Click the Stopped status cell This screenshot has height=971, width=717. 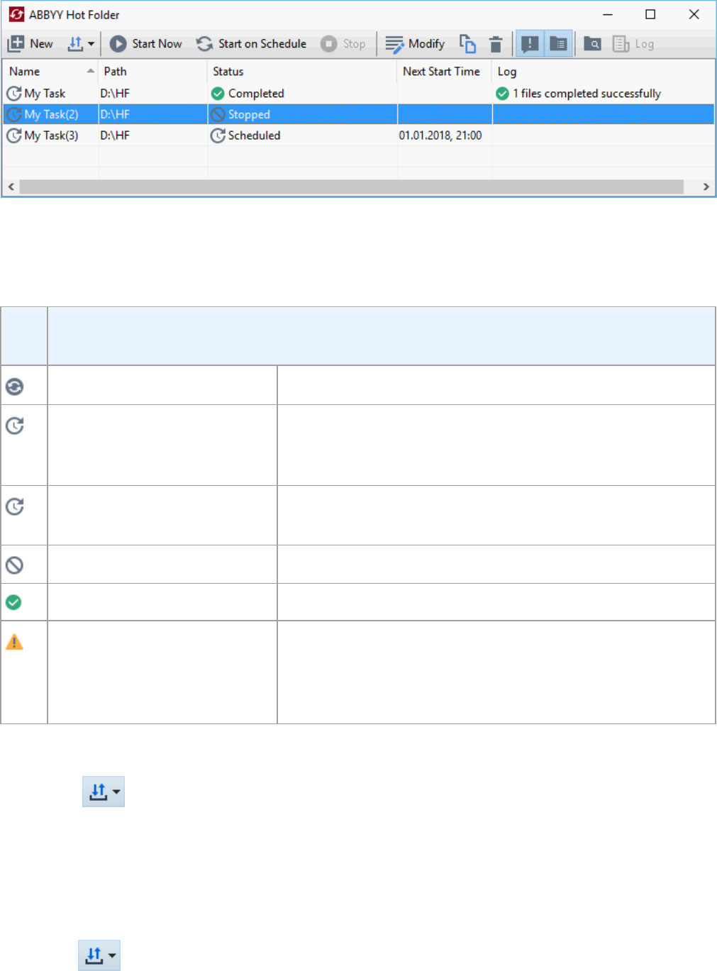click(x=249, y=114)
